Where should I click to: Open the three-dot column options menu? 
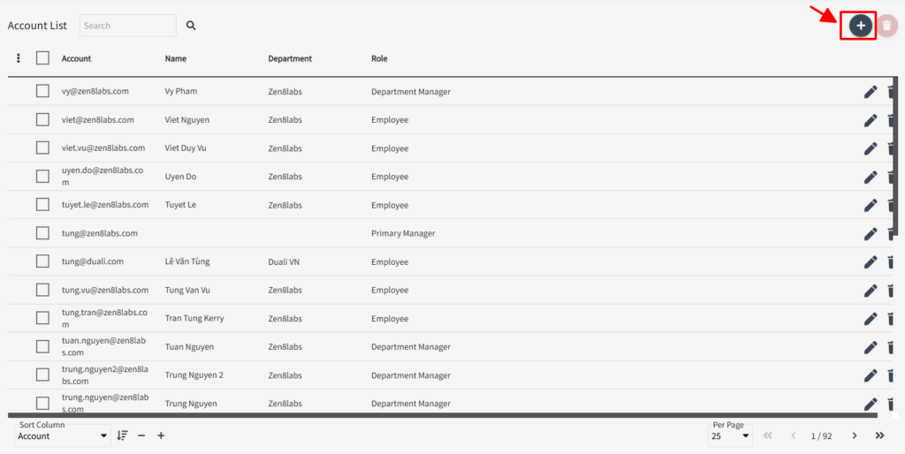point(19,58)
